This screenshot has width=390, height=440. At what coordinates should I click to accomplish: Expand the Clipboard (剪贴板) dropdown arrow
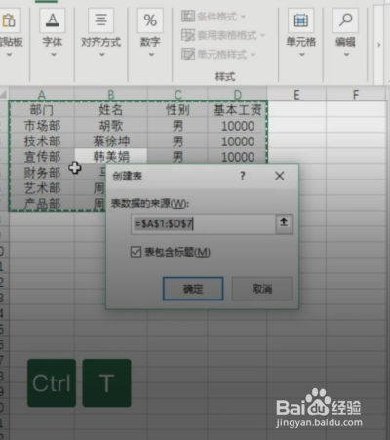pyautogui.click(x=9, y=55)
